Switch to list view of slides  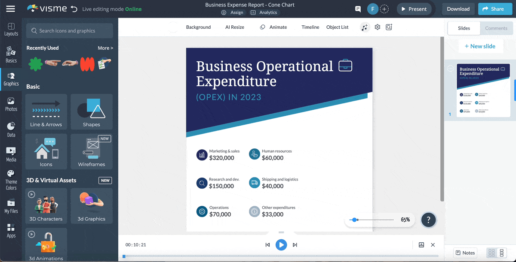(501, 253)
